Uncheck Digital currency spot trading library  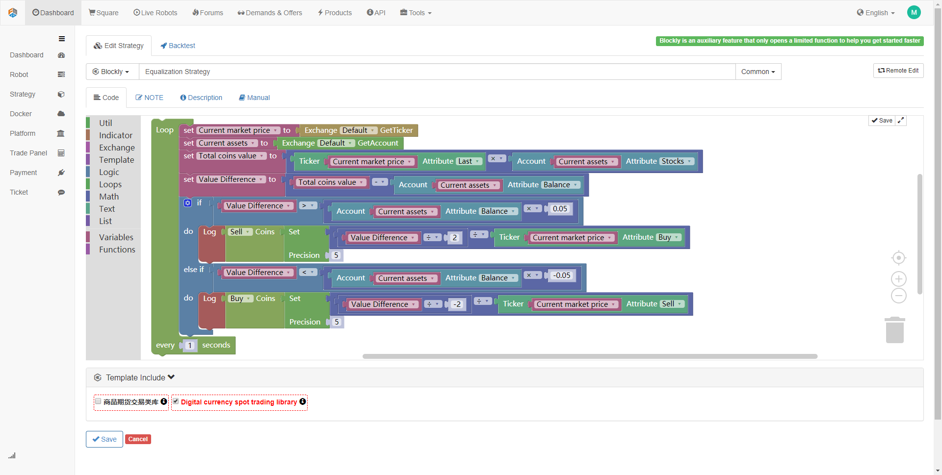click(x=176, y=401)
